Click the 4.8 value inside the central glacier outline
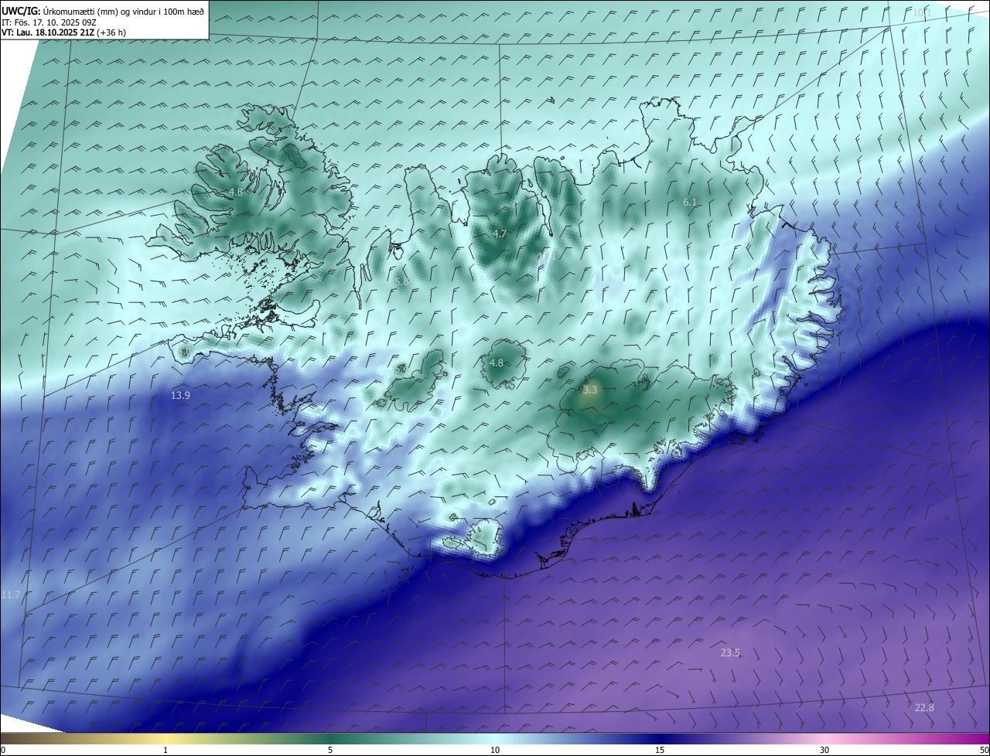 pyautogui.click(x=497, y=363)
